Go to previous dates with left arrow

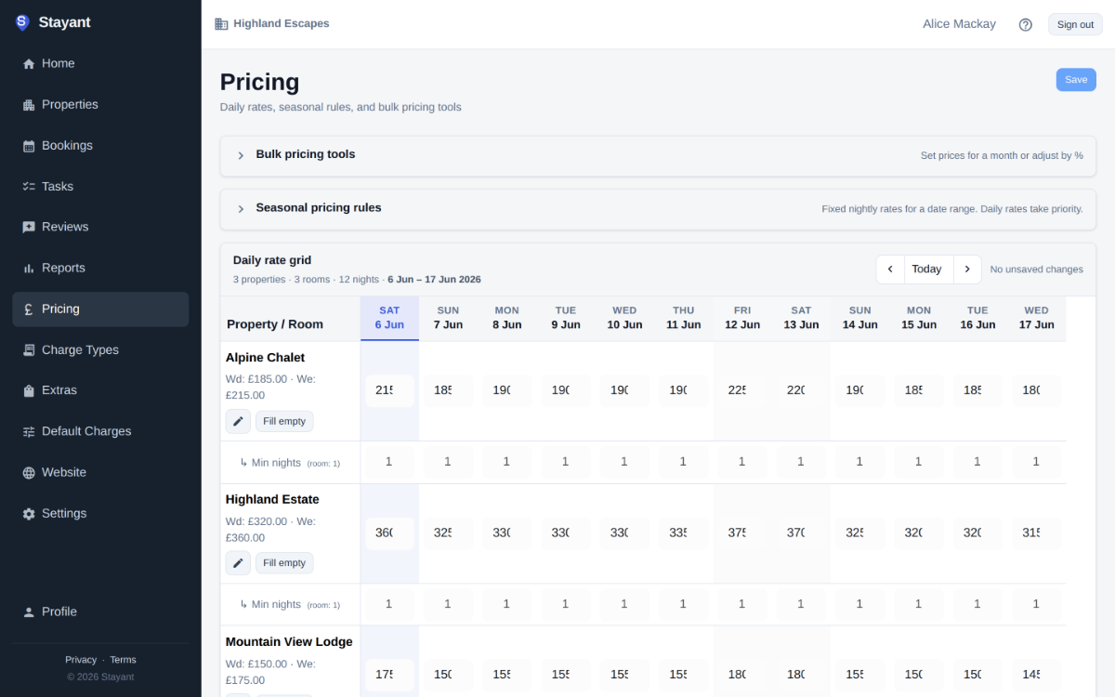tap(890, 270)
